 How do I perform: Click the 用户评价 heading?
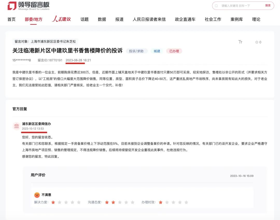(38, 175)
